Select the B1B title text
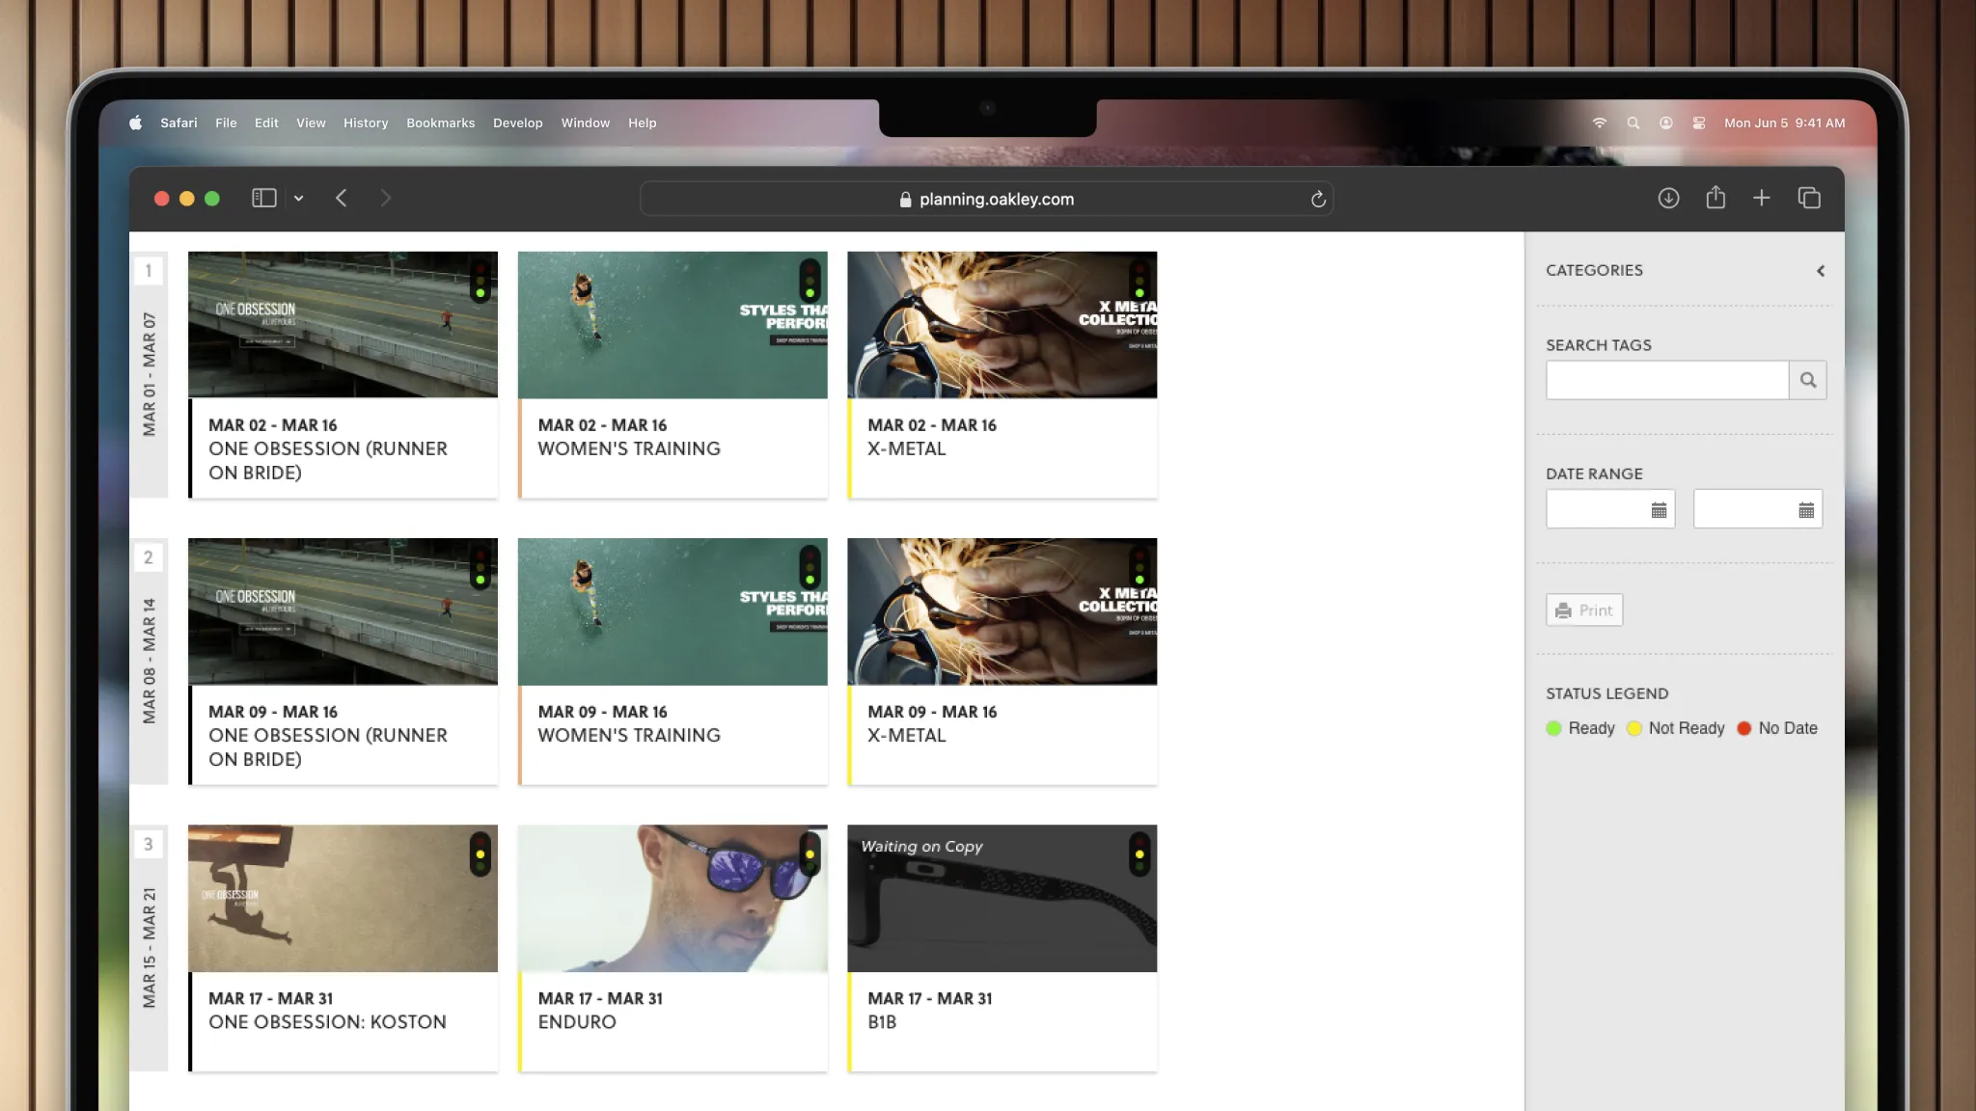The height and width of the screenshot is (1111, 1976). [x=882, y=1022]
